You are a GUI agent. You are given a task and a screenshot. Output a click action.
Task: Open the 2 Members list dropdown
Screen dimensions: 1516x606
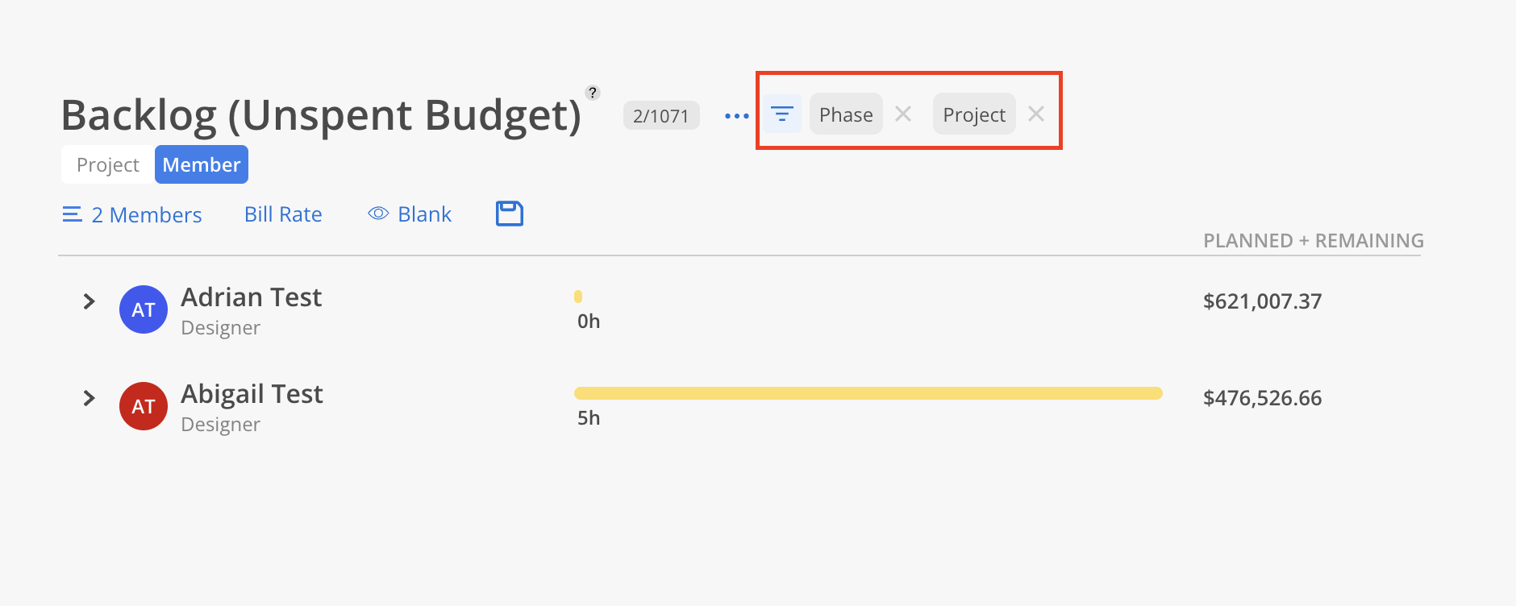[132, 214]
